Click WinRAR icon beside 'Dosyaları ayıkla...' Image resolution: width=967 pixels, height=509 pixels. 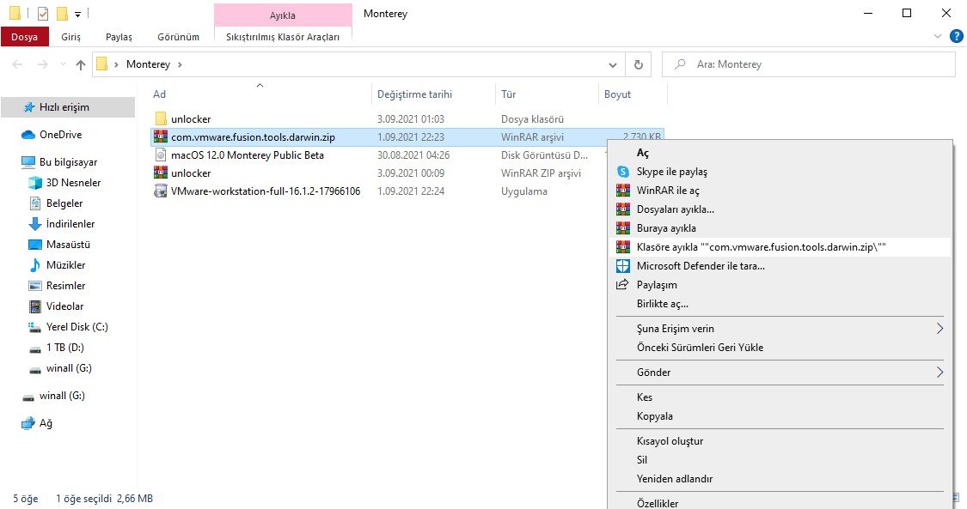(623, 209)
